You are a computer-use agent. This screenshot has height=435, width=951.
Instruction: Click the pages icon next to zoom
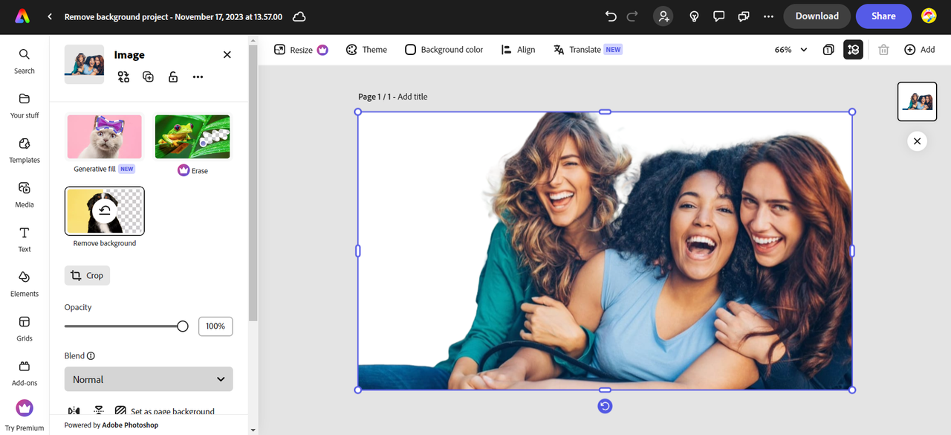coord(828,50)
